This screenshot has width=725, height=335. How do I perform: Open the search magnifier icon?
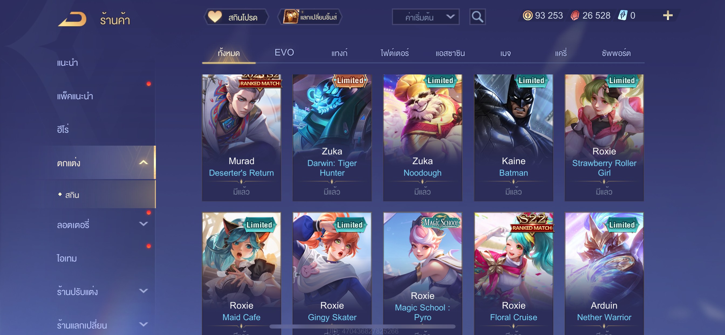tap(477, 17)
